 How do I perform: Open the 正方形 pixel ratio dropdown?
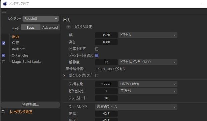tap(148, 91)
